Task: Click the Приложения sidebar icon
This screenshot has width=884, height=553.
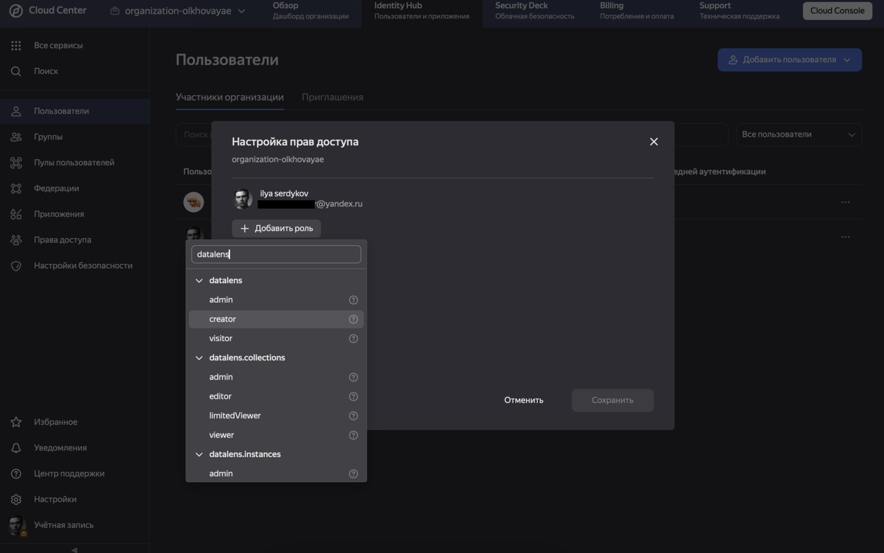Action: click(16, 214)
